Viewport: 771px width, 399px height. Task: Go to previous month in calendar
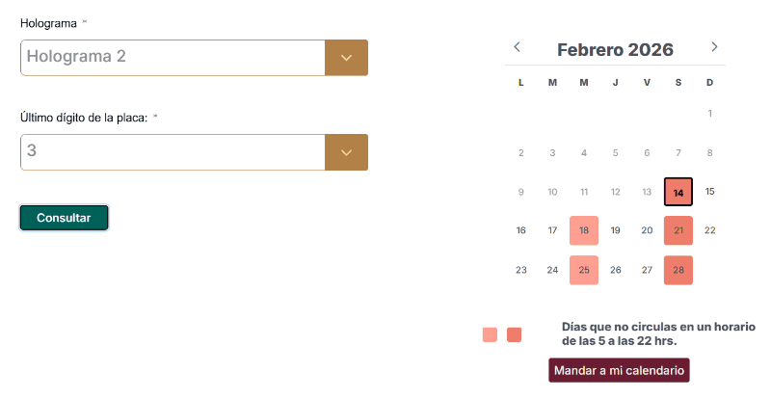[x=518, y=46]
